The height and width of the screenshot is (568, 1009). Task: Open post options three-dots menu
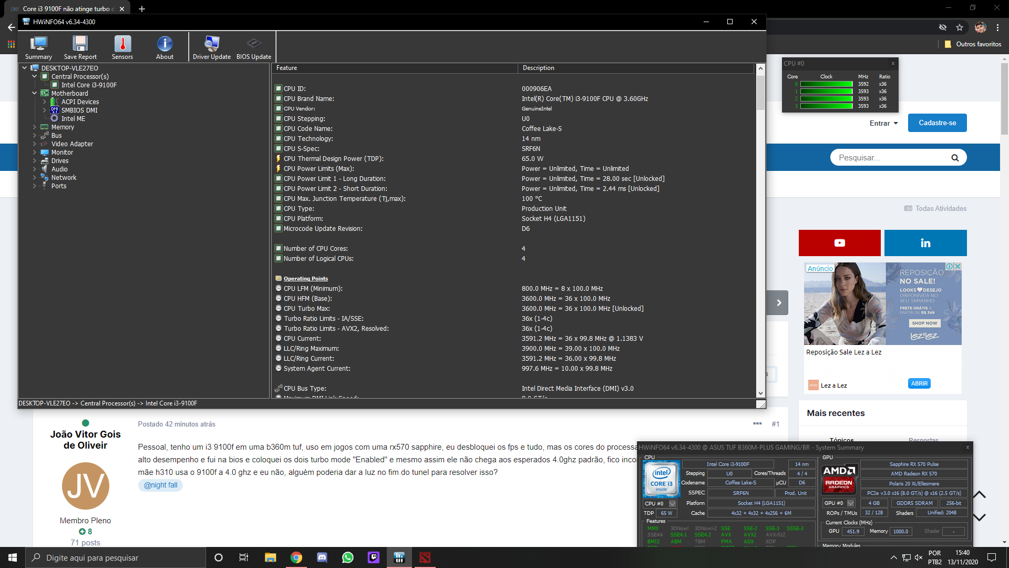click(757, 424)
